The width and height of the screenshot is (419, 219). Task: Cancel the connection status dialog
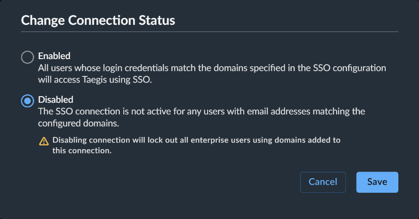[323, 182]
